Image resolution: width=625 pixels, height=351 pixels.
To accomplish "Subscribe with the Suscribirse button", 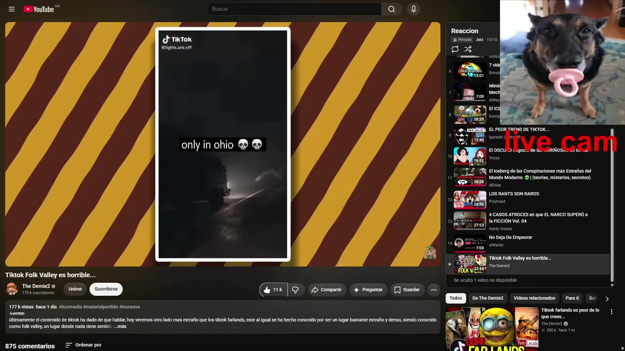I will point(106,289).
